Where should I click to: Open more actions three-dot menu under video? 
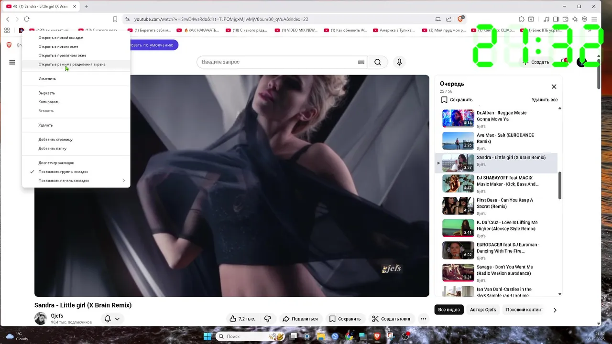423,319
